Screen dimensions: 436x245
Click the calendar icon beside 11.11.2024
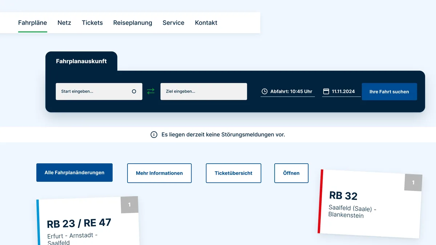point(326,91)
